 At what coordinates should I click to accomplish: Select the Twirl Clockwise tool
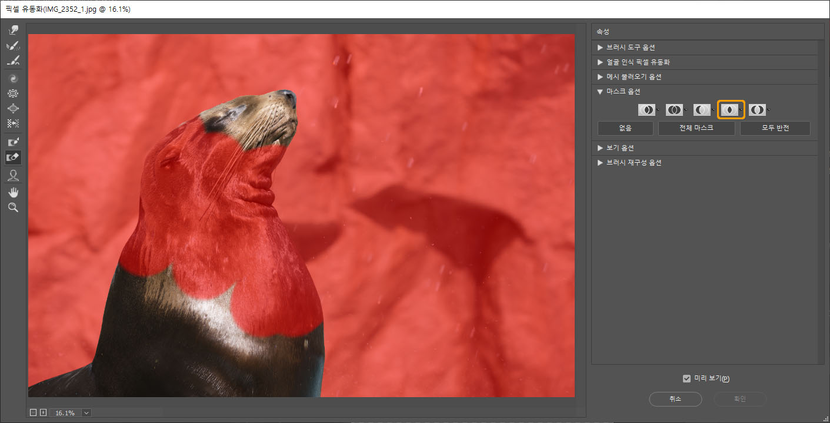(x=13, y=78)
